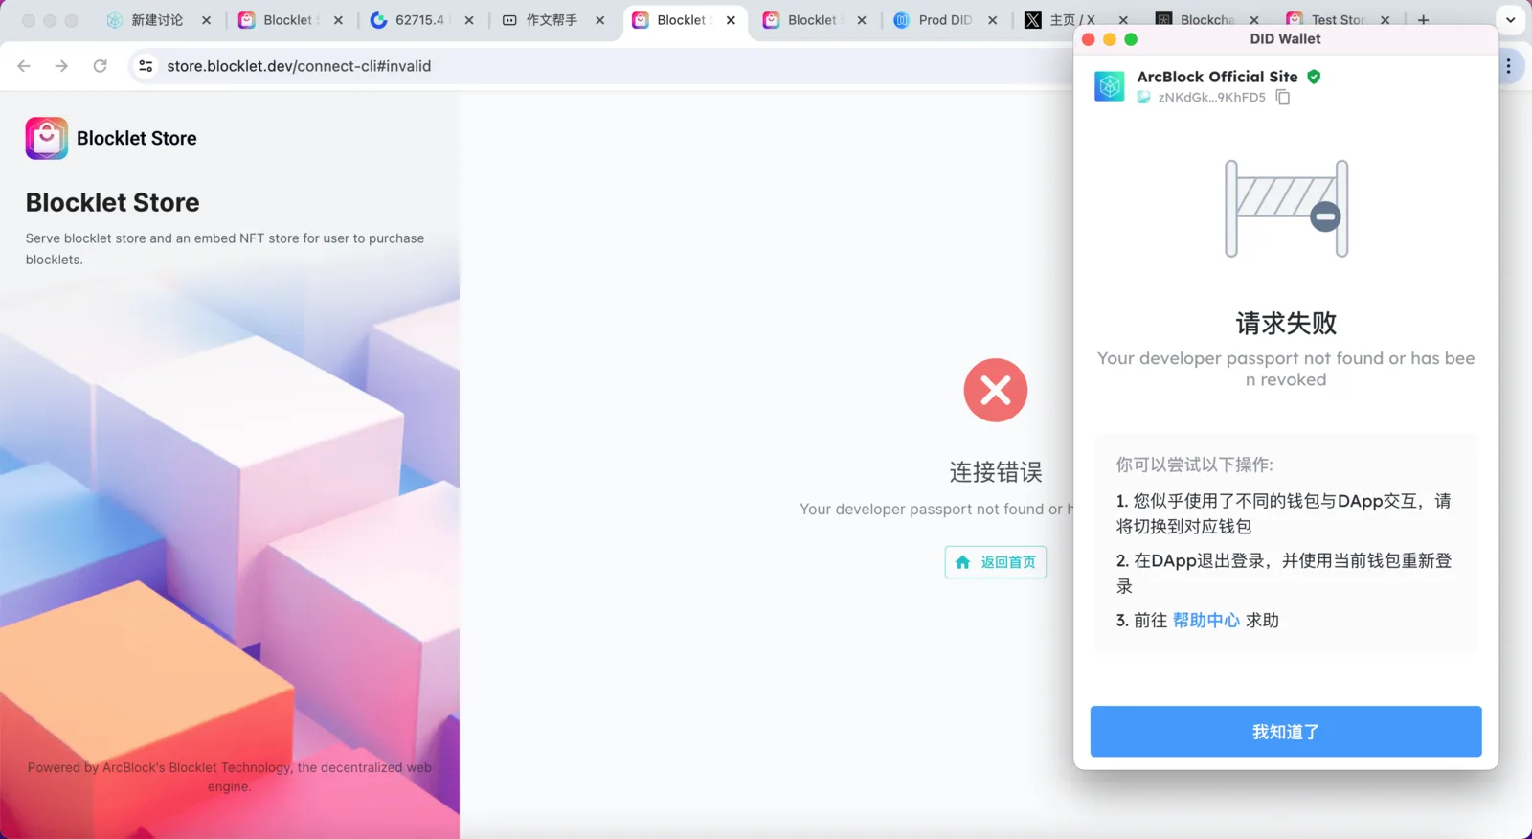This screenshot has height=839, width=1532.
Task: Go back using the browser back arrow
Action: (24, 66)
